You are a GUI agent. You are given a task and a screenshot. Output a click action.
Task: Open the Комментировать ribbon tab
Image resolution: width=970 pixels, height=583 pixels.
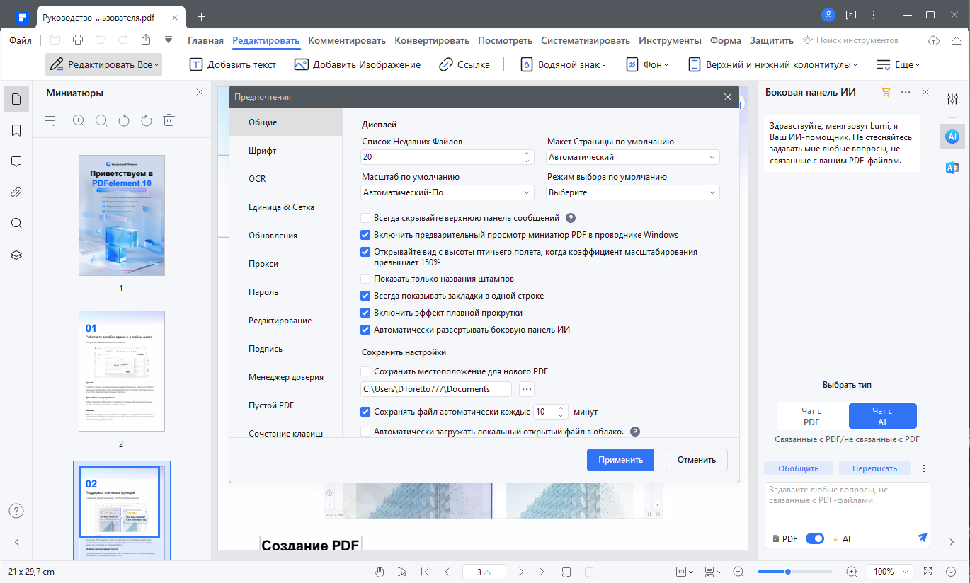tap(347, 40)
